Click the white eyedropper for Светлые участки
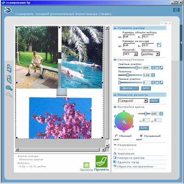 pos(161,68)
